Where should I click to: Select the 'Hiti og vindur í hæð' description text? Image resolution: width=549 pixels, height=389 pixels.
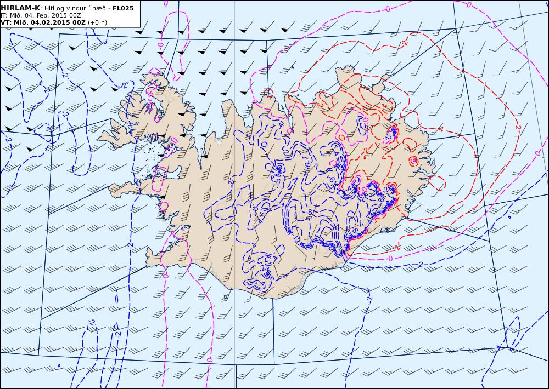pyautogui.click(x=75, y=8)
